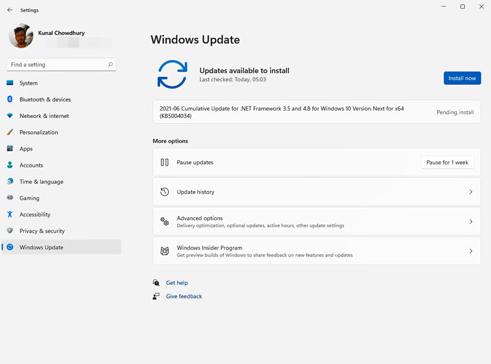Open Advanced options row
491x364 pixels.
pyautogui.click(x=317, y=222)
